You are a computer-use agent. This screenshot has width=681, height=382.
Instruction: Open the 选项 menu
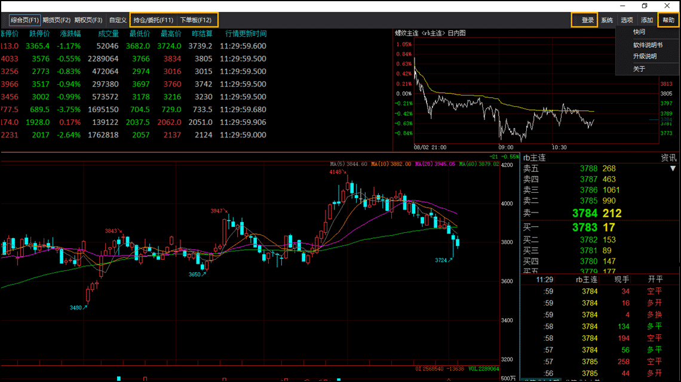627,20
